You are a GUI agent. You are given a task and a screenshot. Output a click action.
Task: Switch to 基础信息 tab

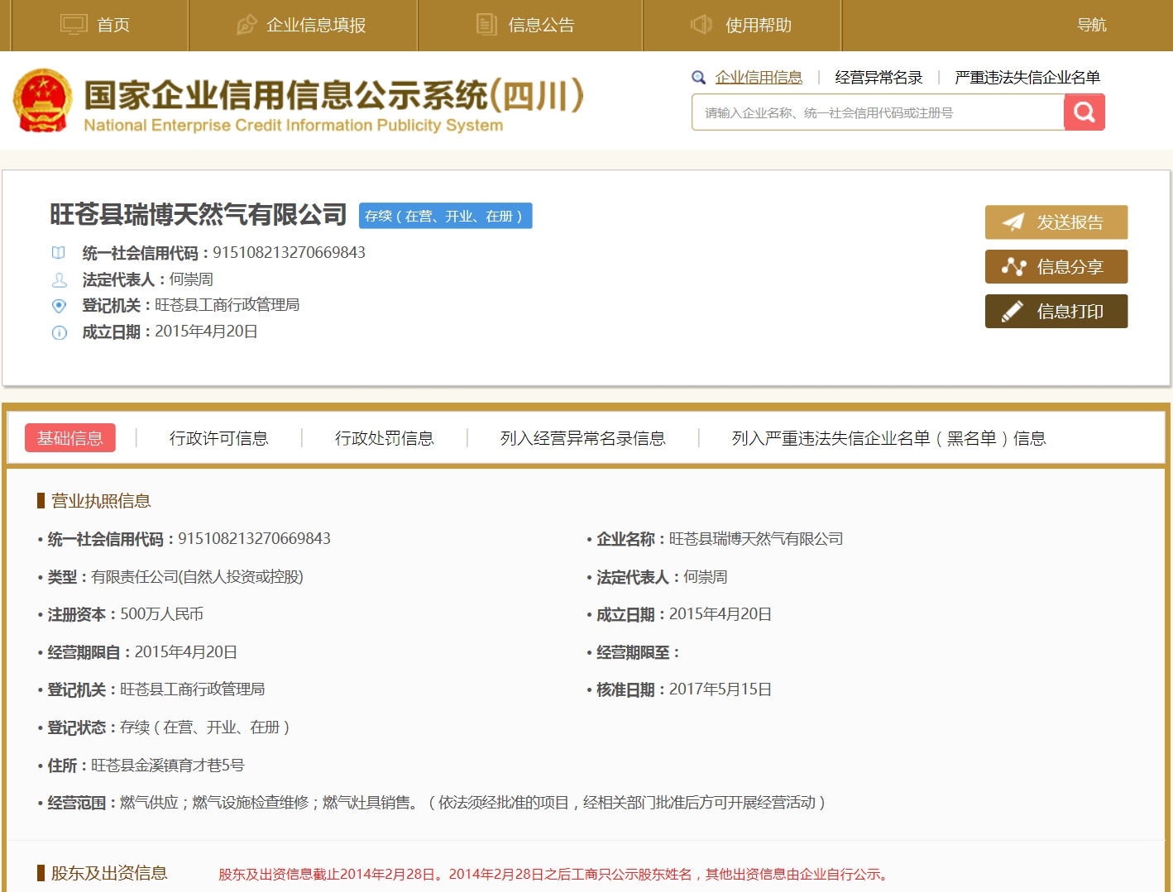click(x=70, y=438)
